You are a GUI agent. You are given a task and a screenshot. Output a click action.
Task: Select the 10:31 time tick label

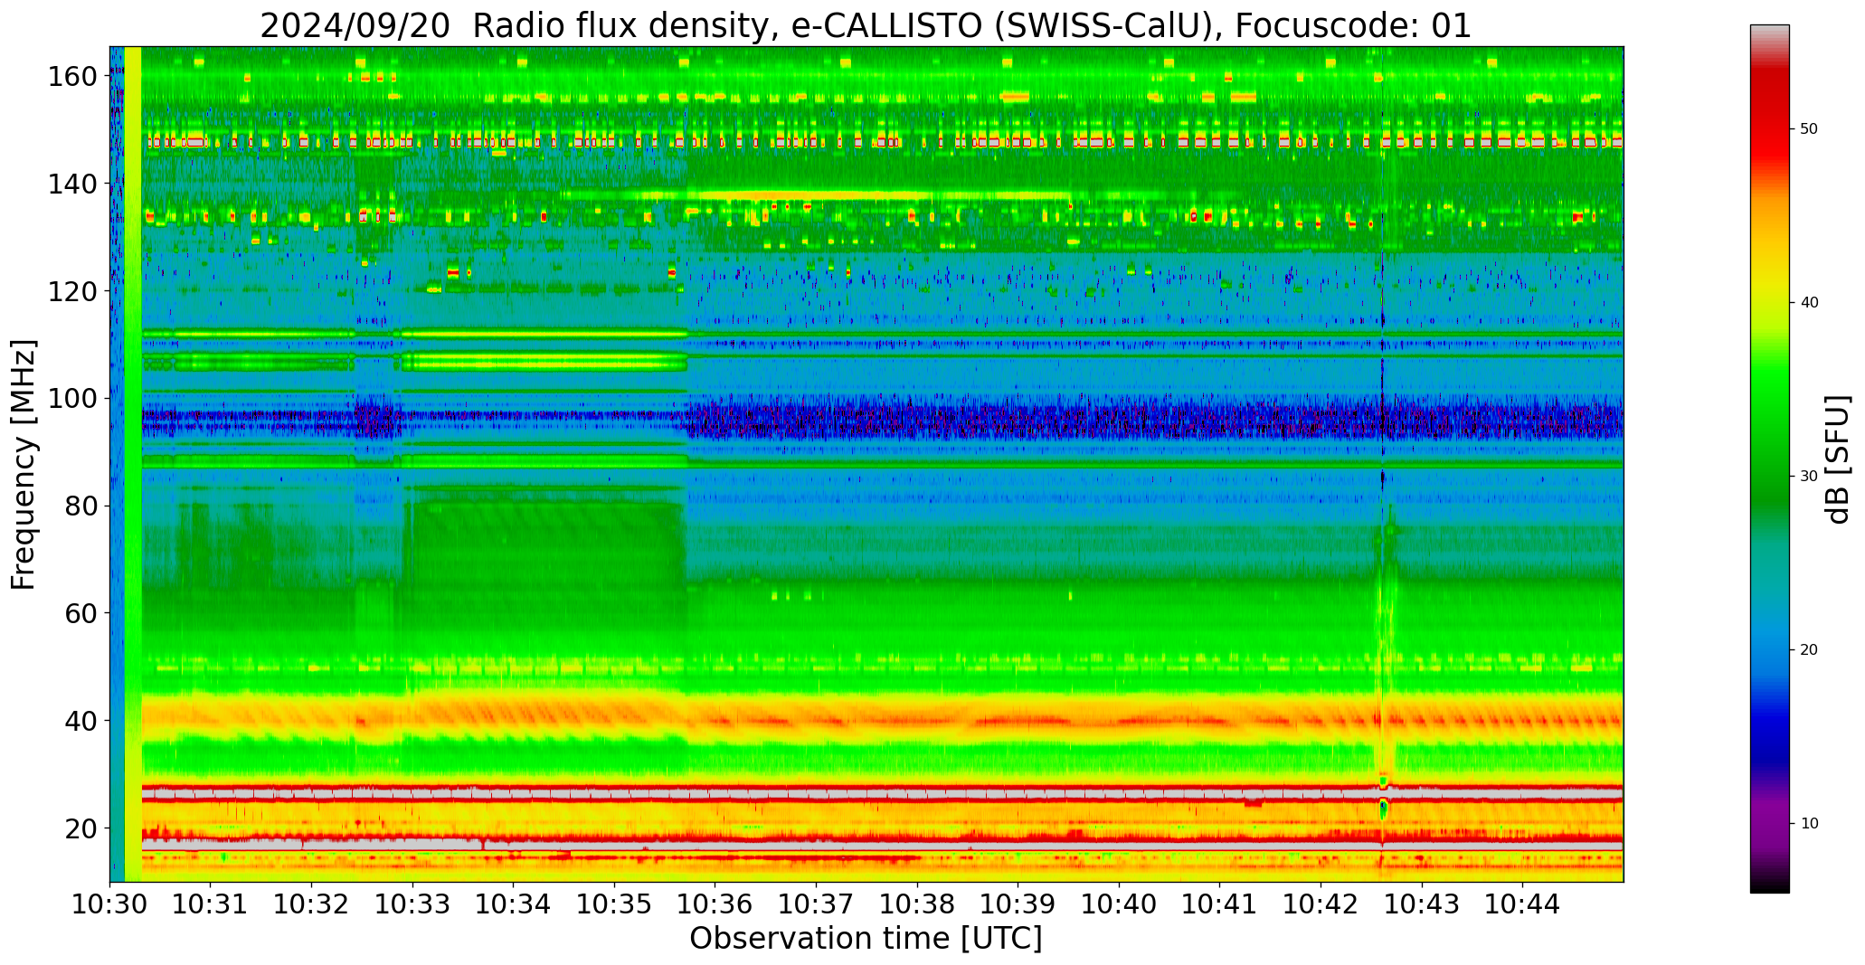(211, 904)
